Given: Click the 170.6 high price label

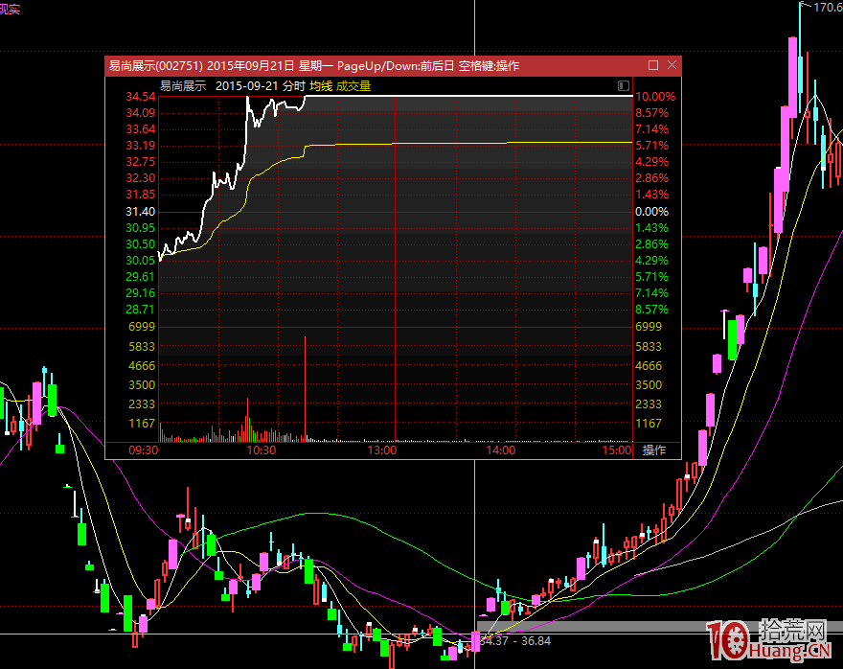Looking at the screenshot, I should 828,8.
